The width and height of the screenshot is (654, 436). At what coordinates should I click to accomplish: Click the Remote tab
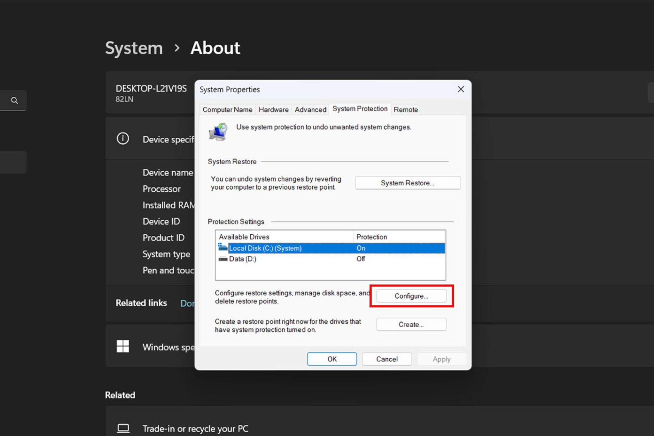click(405, 109)
